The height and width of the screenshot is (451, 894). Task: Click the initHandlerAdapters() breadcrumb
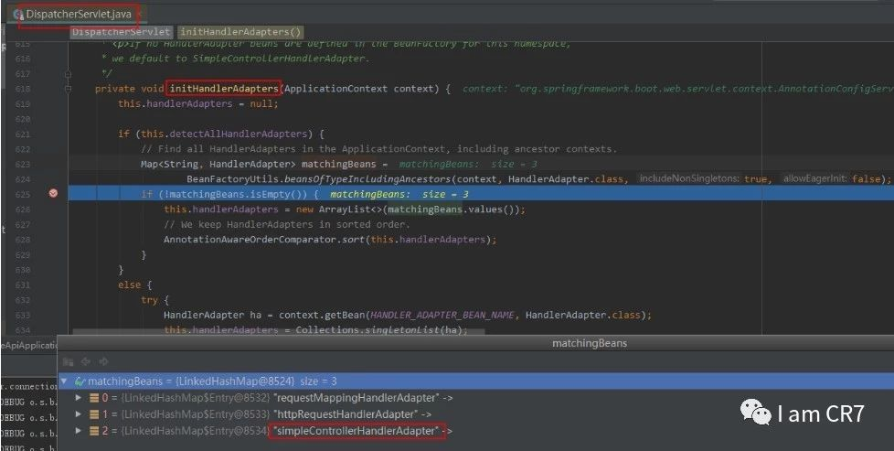240,33
